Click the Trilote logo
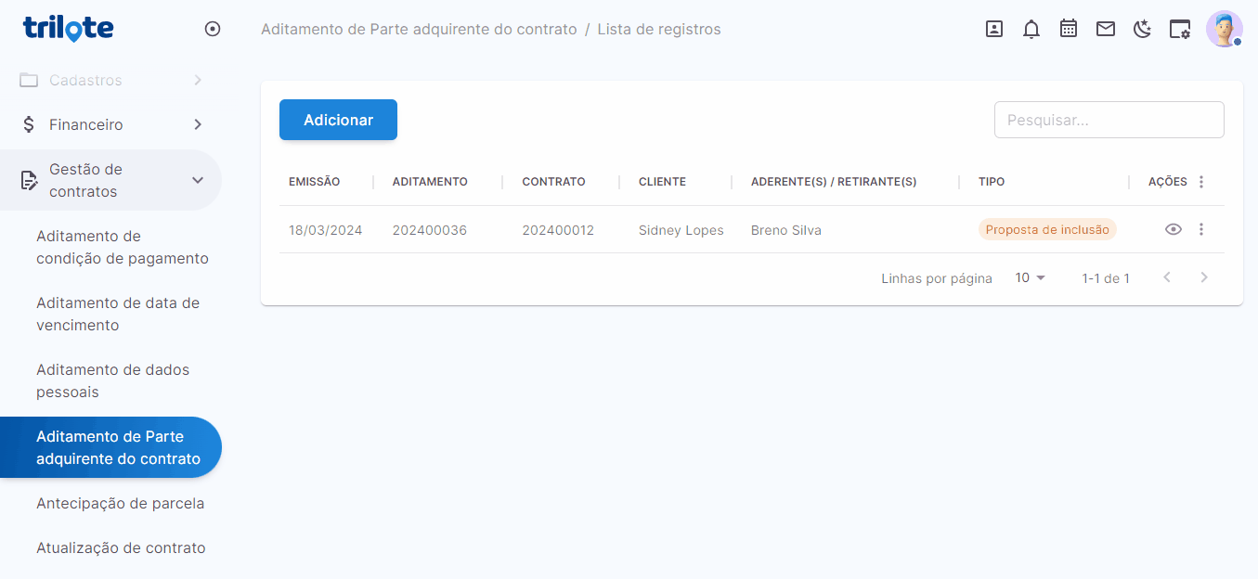Screen dimensions: 1258x579 tap(68, 28)
